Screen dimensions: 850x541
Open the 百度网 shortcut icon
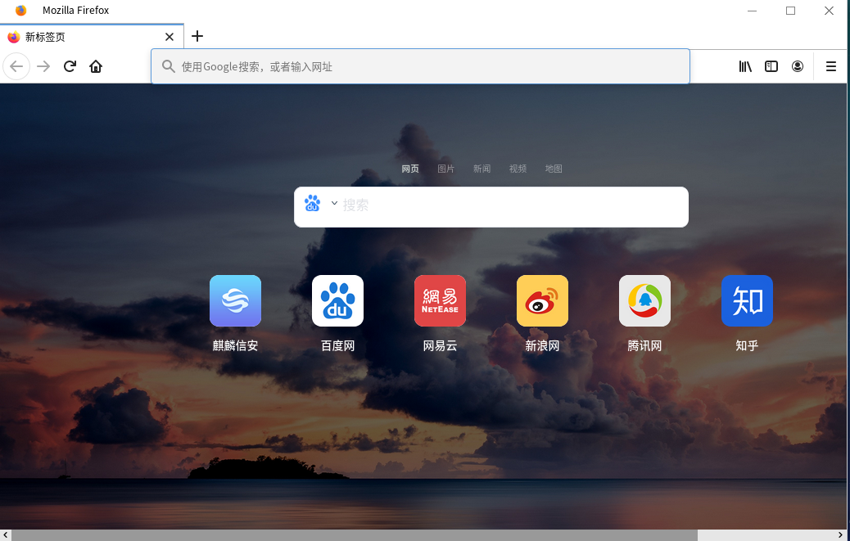(x=337, y=300)
